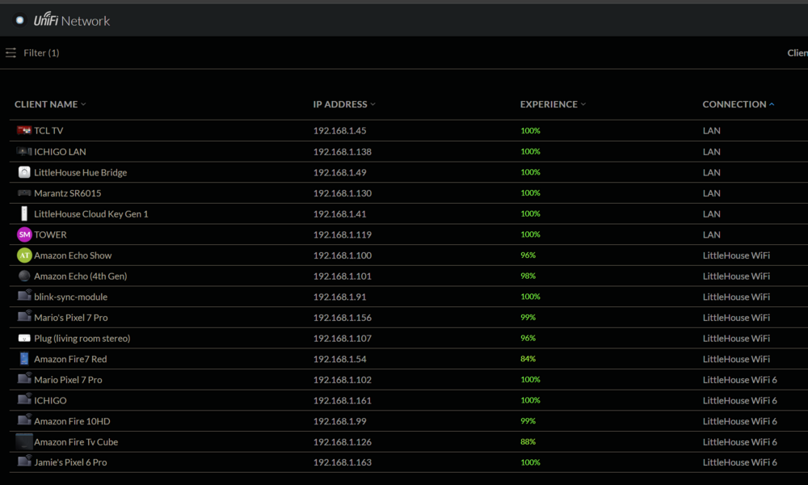Open LittleHouse Cloud Key Gen 1 name
Screen dimensions: 808x485
coord(91,214)
